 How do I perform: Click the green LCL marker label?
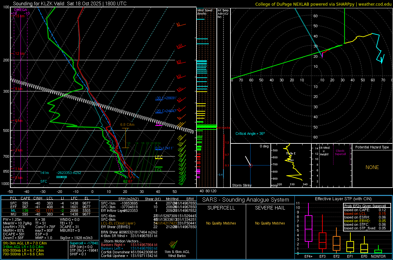pos(158,170)
